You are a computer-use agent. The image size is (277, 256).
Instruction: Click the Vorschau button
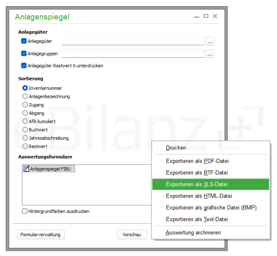tap(132, 234)
